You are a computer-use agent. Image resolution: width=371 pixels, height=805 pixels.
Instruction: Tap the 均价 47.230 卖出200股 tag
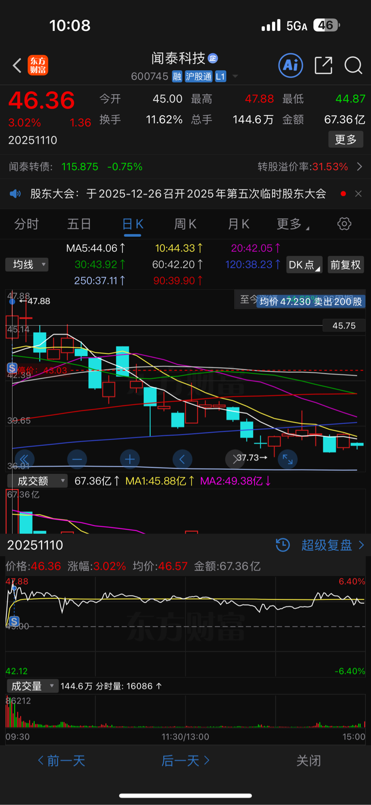coord(311,302)
